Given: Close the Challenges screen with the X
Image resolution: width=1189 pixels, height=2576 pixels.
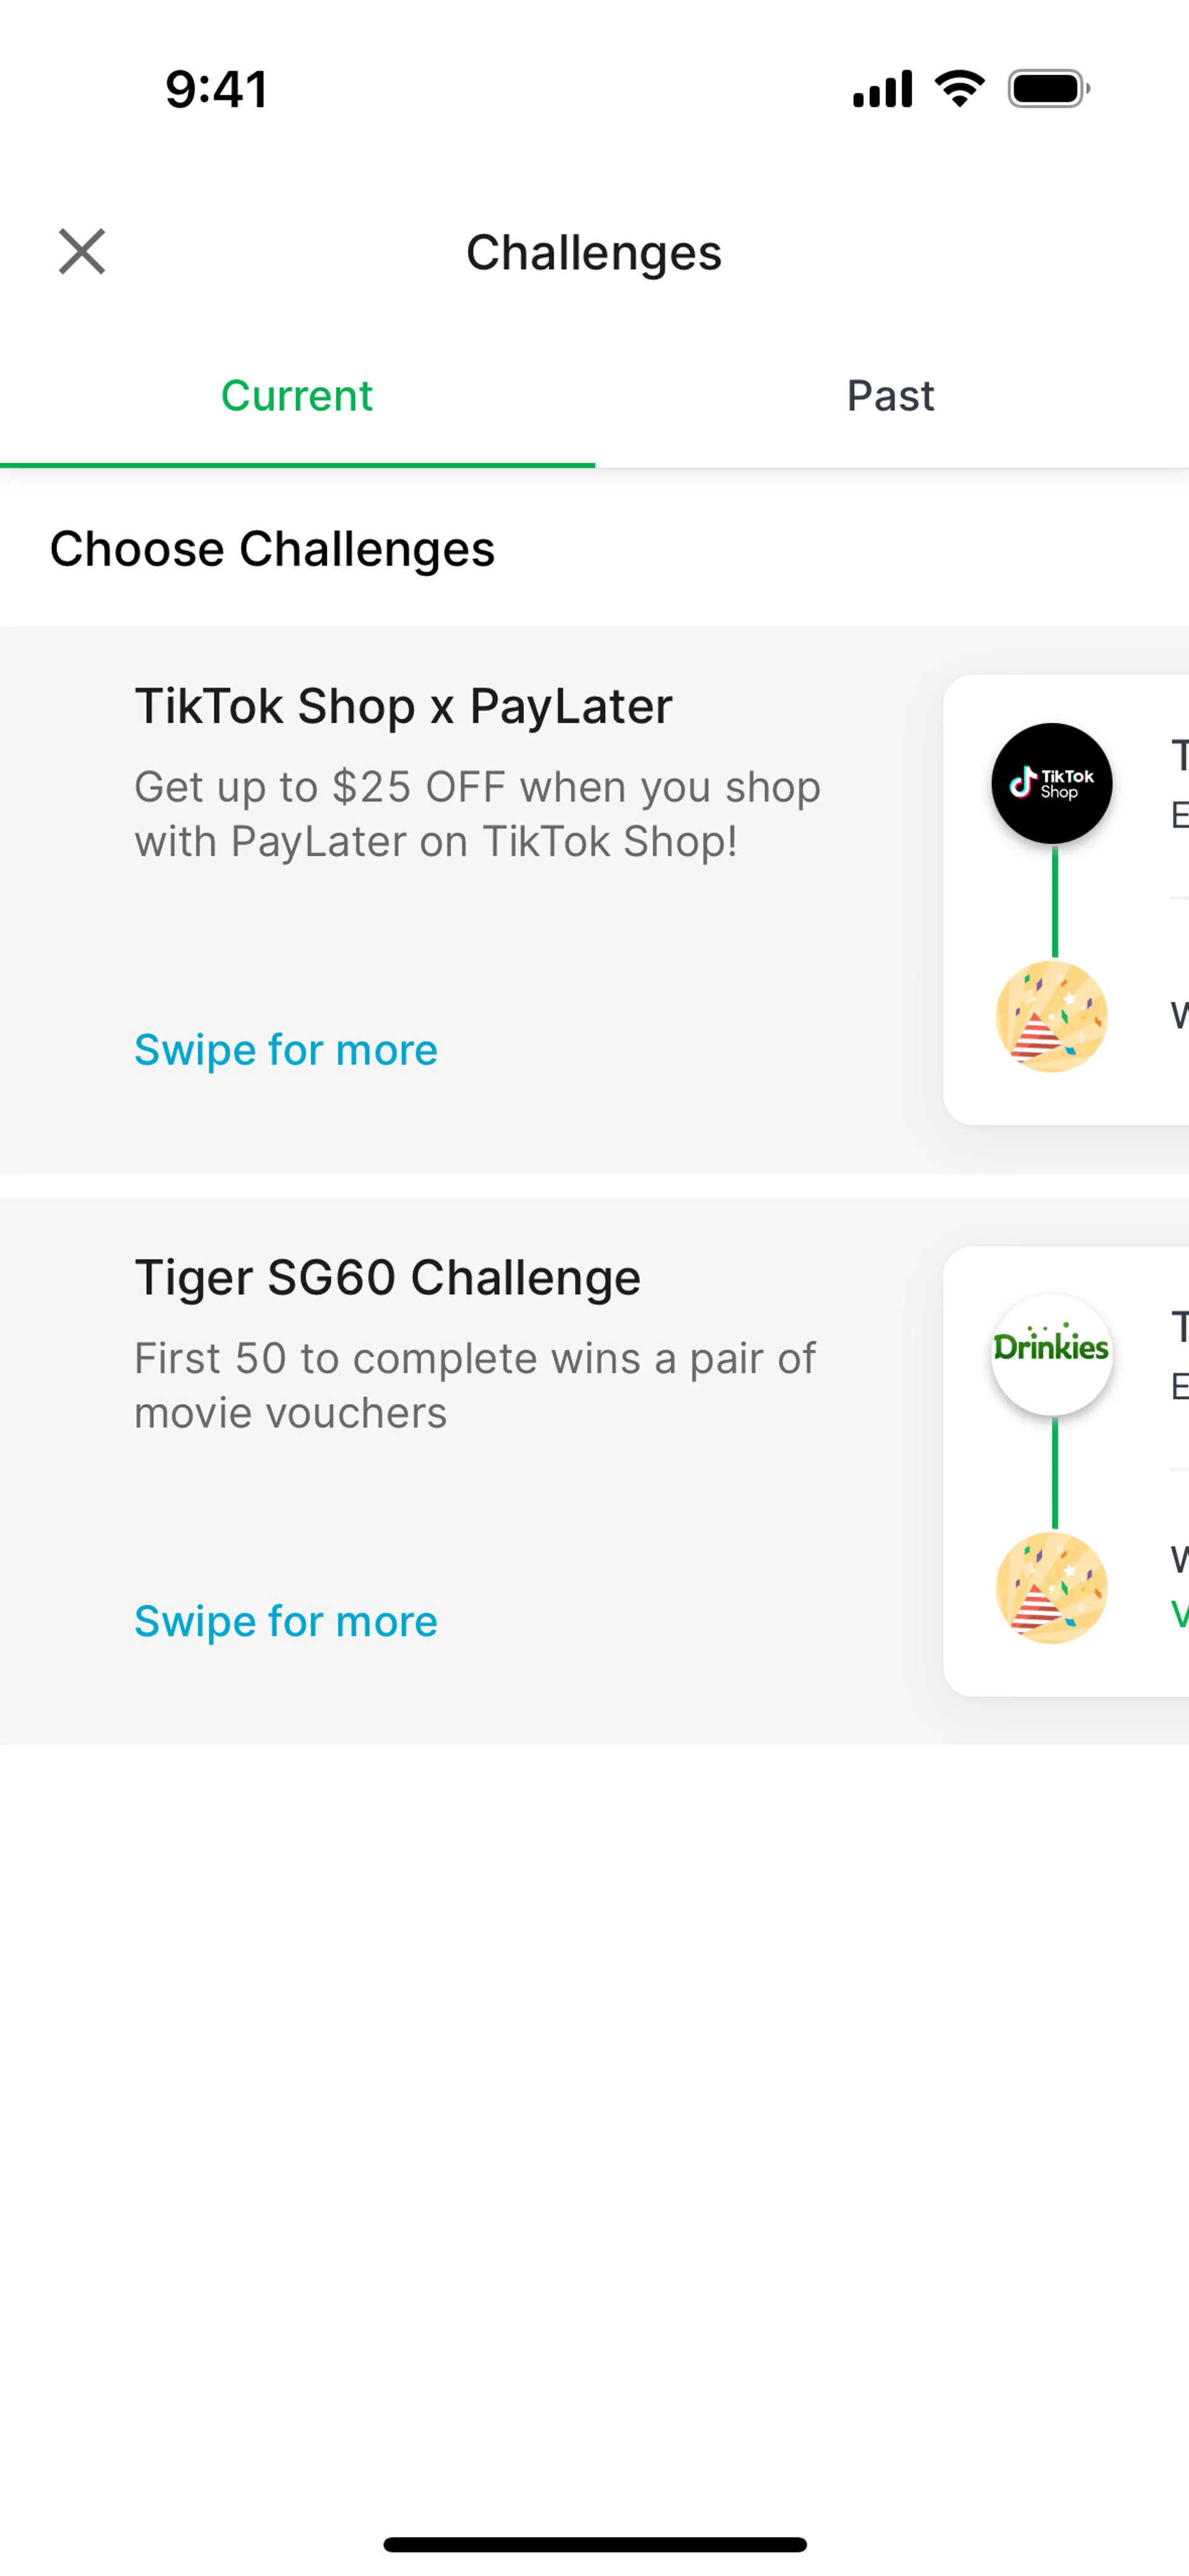Looking at the screenshot, I should pos(82,251).
